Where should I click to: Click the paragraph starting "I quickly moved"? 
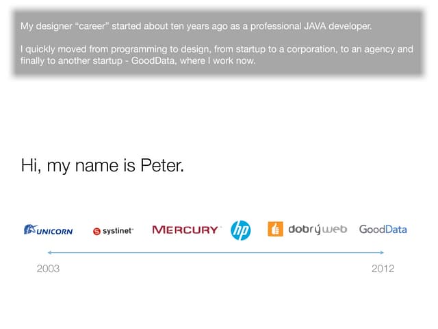tap(216, 55)
